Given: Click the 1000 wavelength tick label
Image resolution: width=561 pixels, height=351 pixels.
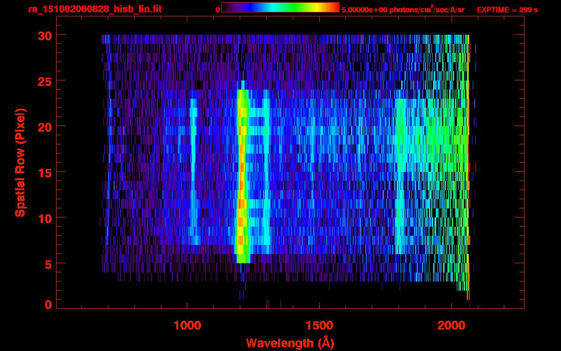Looking at the screenshot, I should point(187,325).
